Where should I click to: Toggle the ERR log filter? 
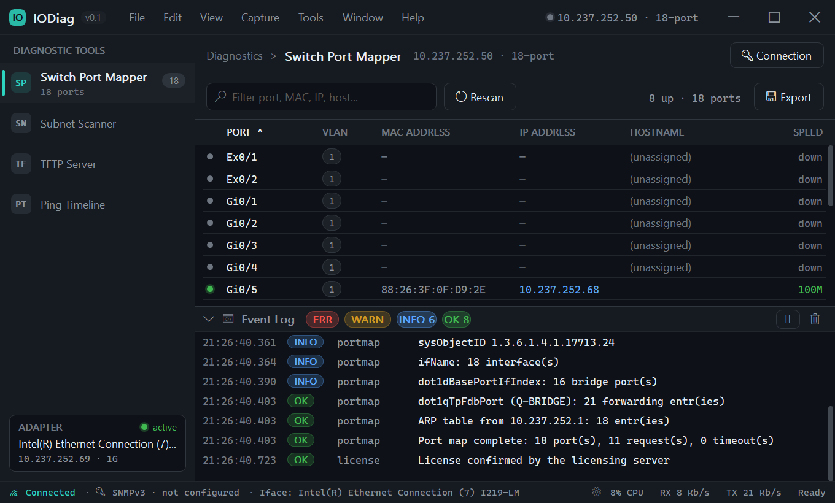(x=322, y=319)
